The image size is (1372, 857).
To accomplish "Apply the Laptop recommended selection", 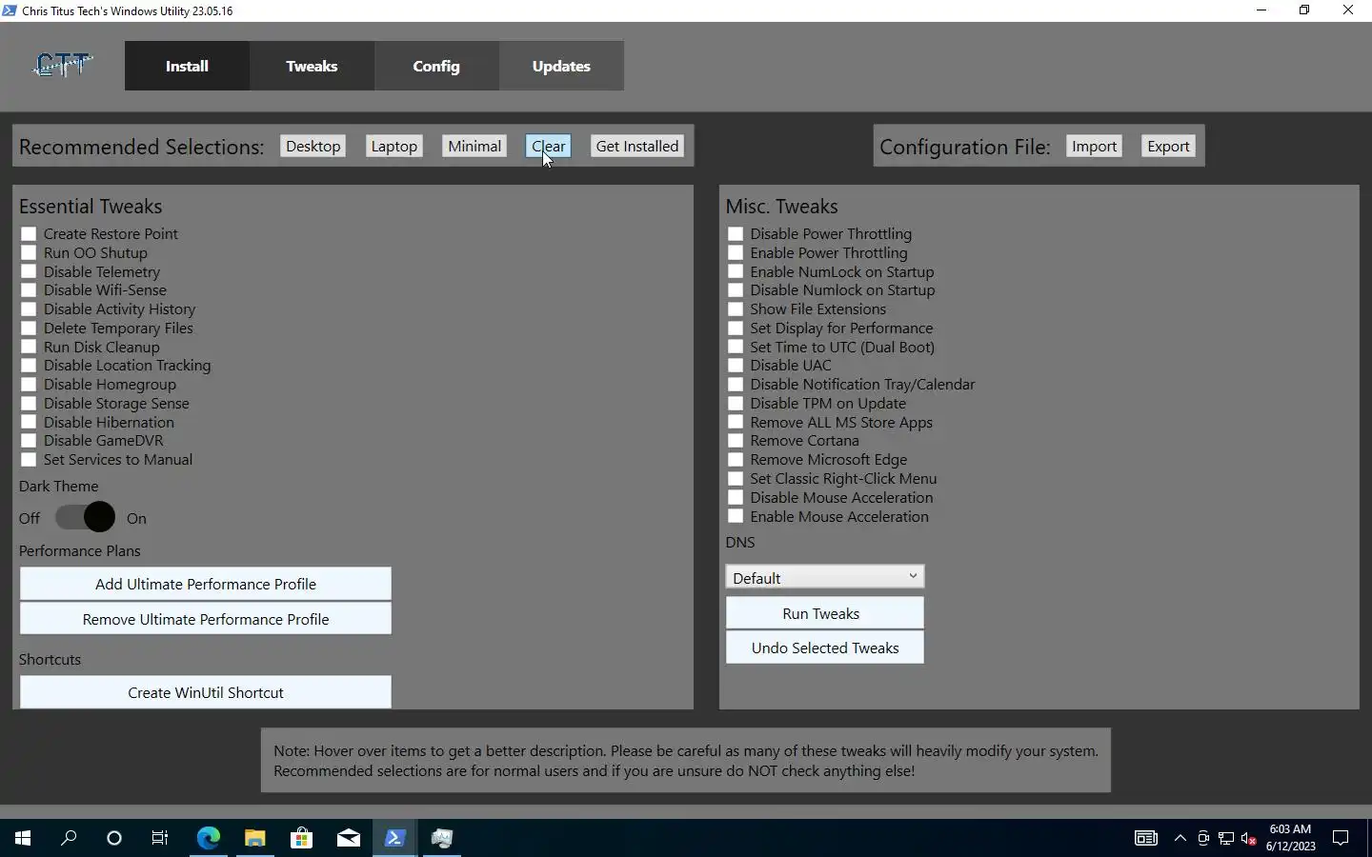I will (393, 146).
